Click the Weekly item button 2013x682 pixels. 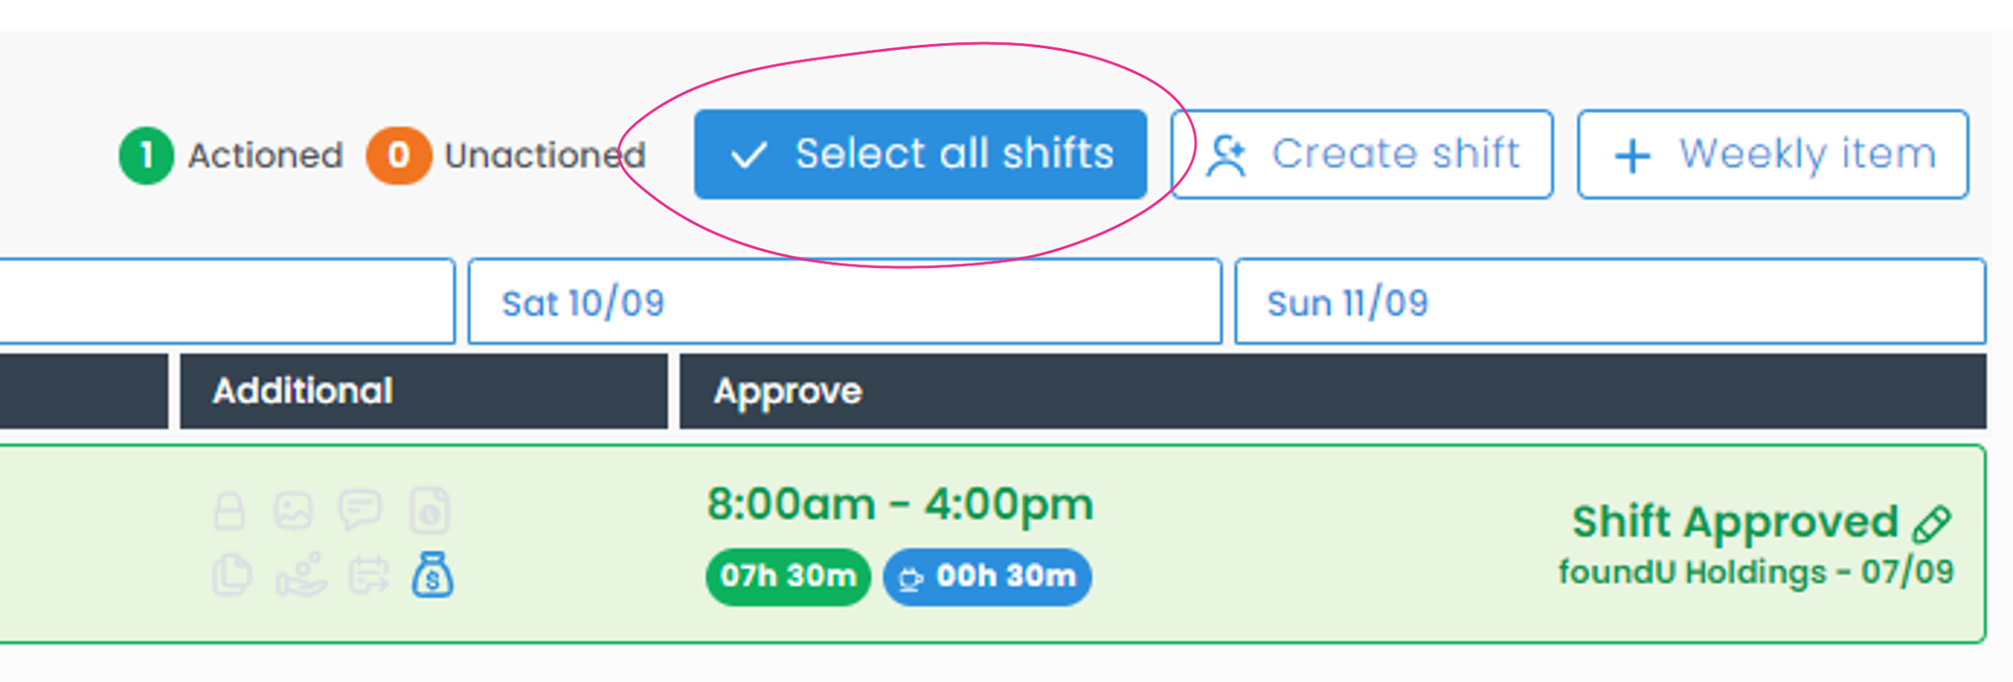pyautogui.click(x=1772, y=155)
